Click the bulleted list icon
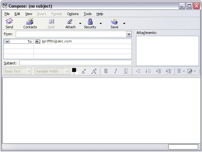 tap(138, 71)
